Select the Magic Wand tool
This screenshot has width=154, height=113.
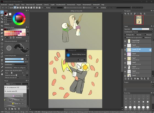point(2,50)
